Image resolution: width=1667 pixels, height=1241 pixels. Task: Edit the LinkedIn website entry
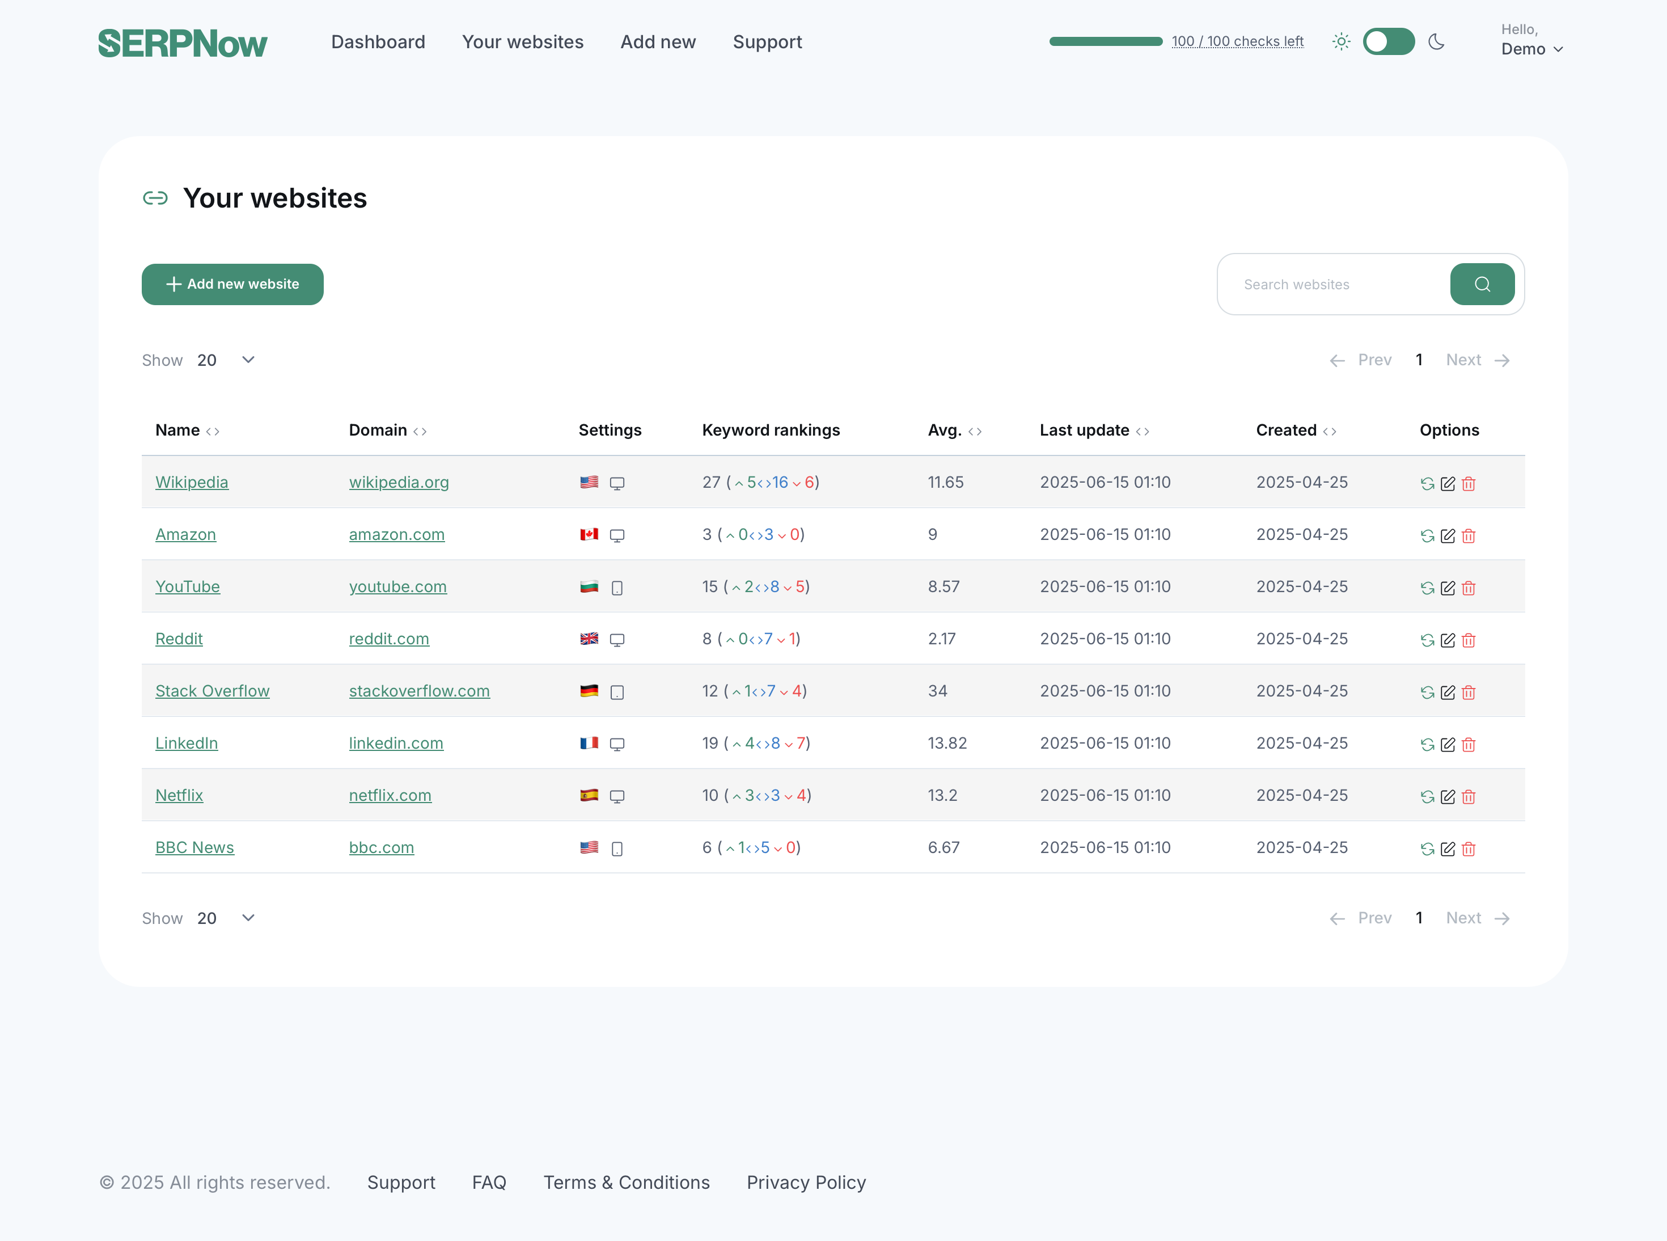click(1448, 745)
